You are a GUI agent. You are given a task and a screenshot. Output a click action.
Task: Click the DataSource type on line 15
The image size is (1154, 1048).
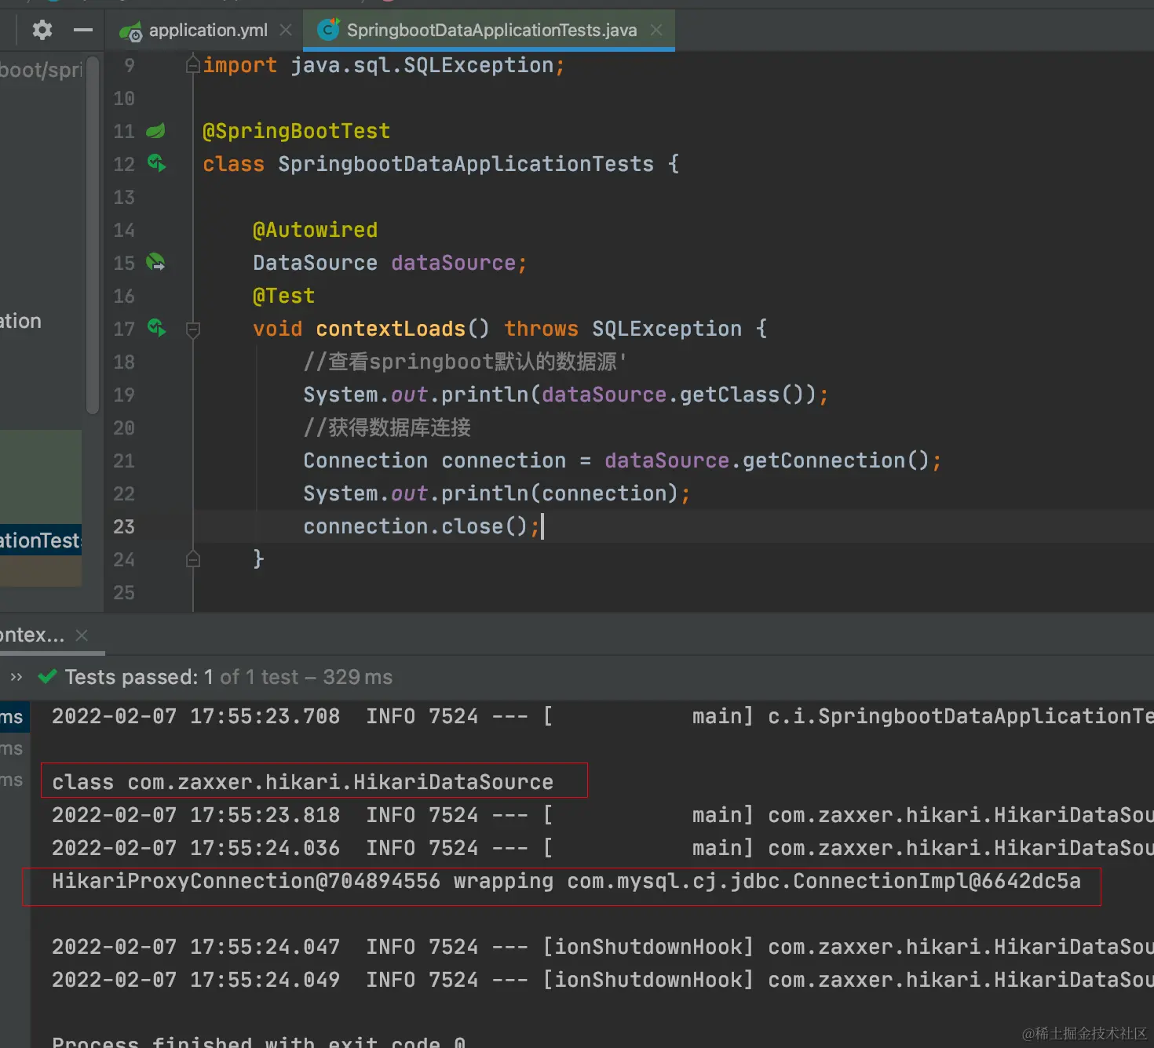coord(315,263)
